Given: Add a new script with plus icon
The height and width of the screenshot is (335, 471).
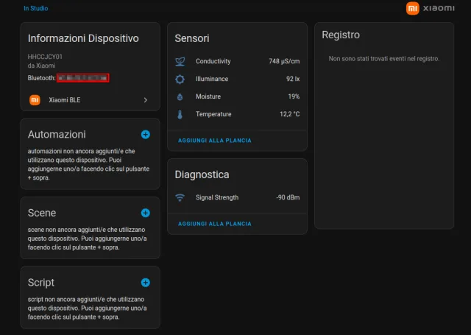Looking at the screenshot, I should (x=145, y=282).
